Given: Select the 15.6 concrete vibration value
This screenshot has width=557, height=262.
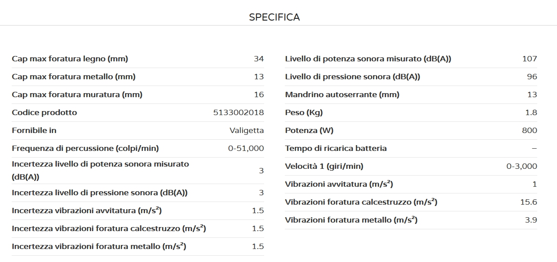Looking at the screenshot, I should 528,202.
